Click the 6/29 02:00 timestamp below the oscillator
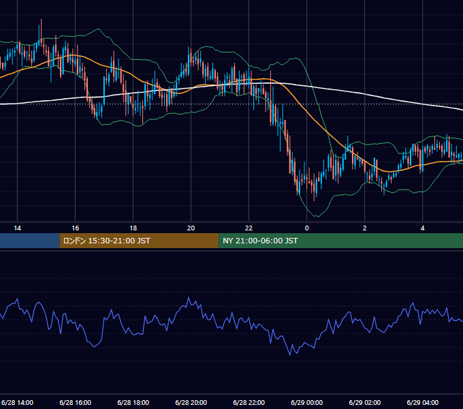Viewport: 463px width, 409px height. [x=365, y=402]
